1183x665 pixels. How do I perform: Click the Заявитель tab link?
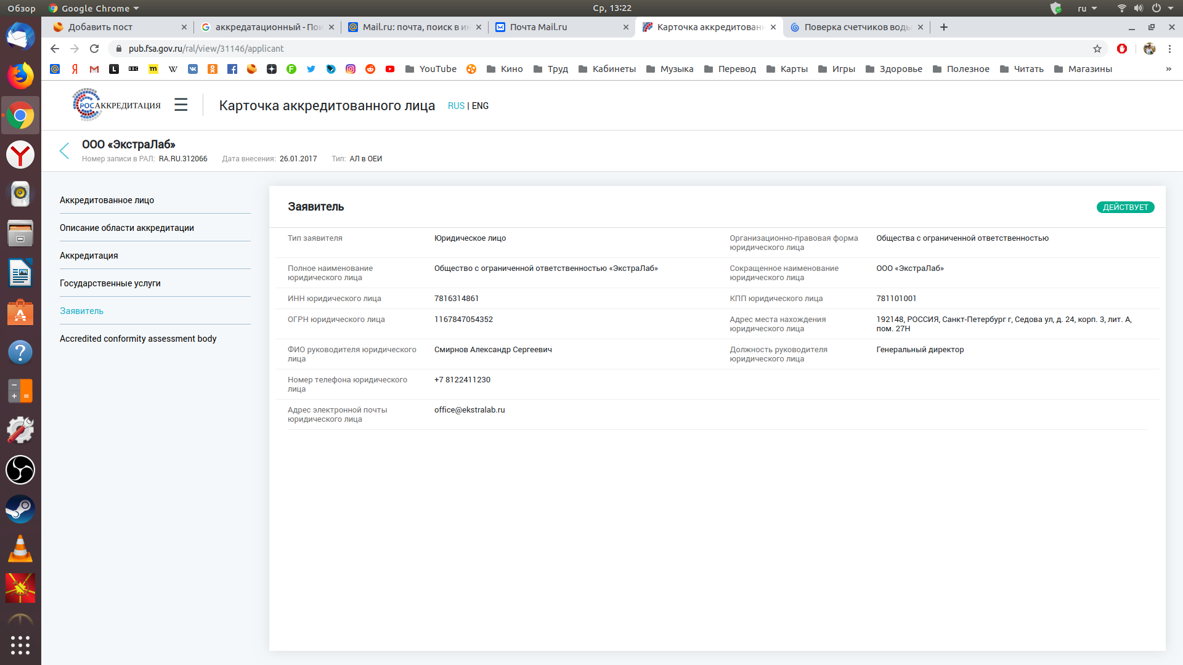point(82,310)
